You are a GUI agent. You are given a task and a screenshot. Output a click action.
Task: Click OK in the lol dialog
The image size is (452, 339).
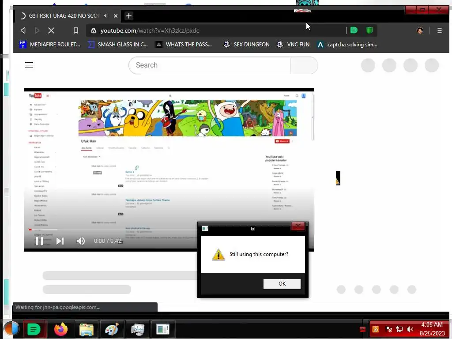point(282,284)
